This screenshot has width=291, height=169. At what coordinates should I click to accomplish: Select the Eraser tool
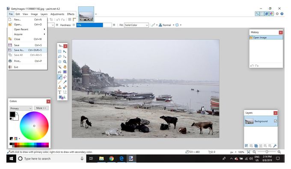coord(65,77)
